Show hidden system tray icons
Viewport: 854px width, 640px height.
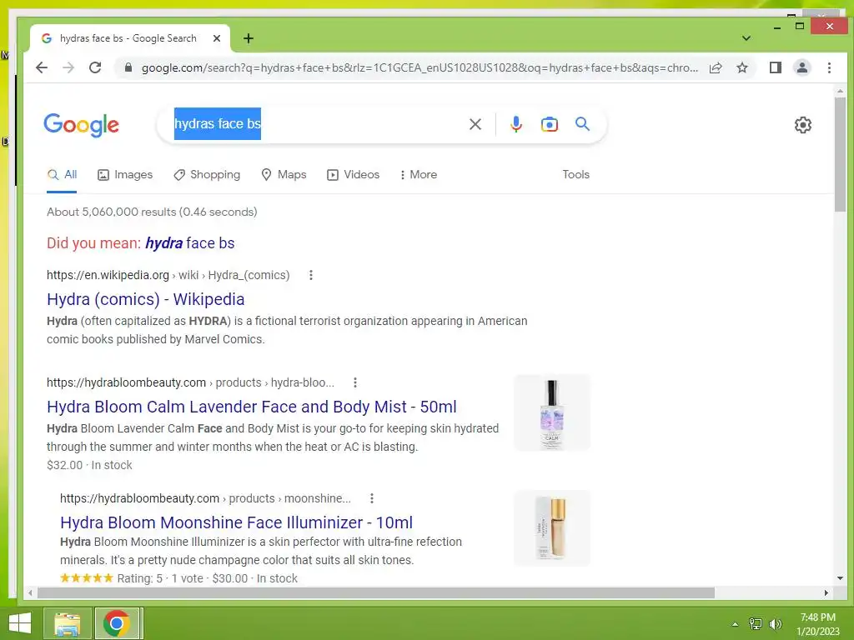[735, 624]
